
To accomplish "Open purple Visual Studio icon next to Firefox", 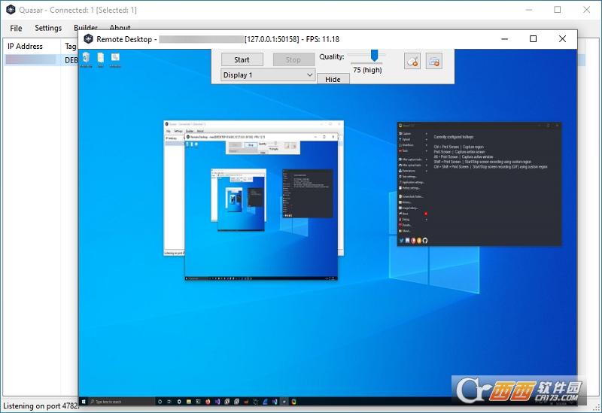I will tap(217, 402).
